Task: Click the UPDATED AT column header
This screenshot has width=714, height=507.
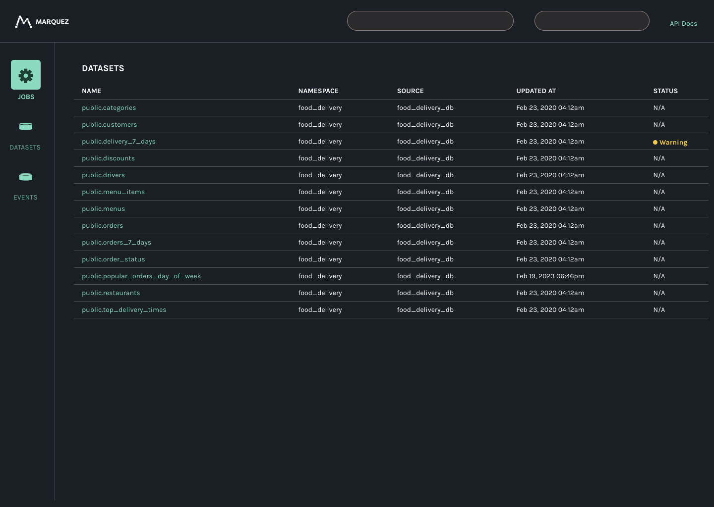Action: pos(536,91)
